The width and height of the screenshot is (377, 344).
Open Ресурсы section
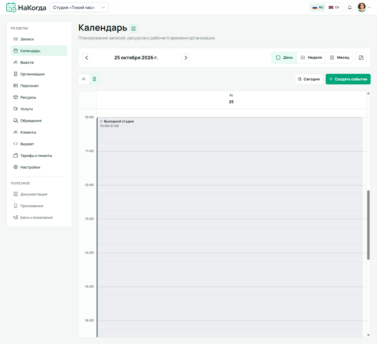pyautogui.click(x=39, y=97)
